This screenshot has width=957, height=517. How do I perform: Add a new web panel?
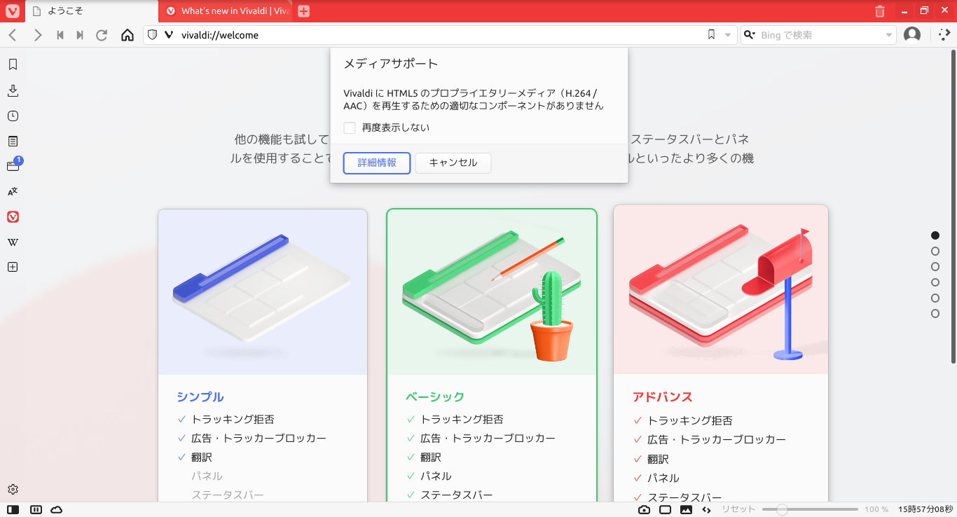pos(13,267)
